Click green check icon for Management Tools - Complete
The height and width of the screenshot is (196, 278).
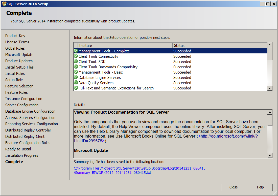(76, 51)
